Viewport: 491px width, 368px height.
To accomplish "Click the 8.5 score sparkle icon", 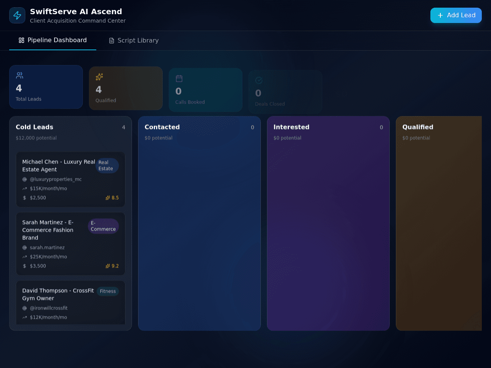I will pos(108,198).
